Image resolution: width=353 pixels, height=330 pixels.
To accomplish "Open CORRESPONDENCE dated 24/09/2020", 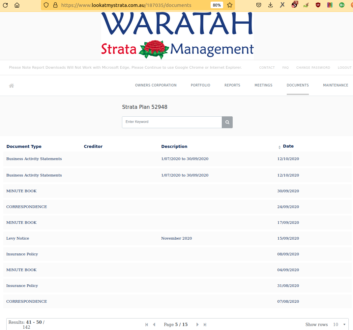I will pos(177,207).
